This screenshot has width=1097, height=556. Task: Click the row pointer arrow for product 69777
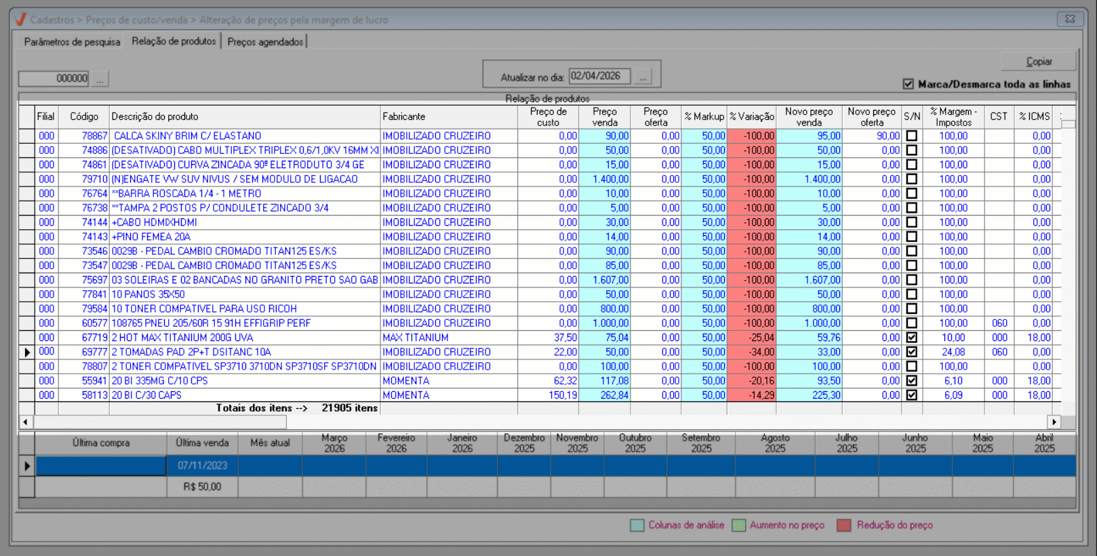click(27, 352)
